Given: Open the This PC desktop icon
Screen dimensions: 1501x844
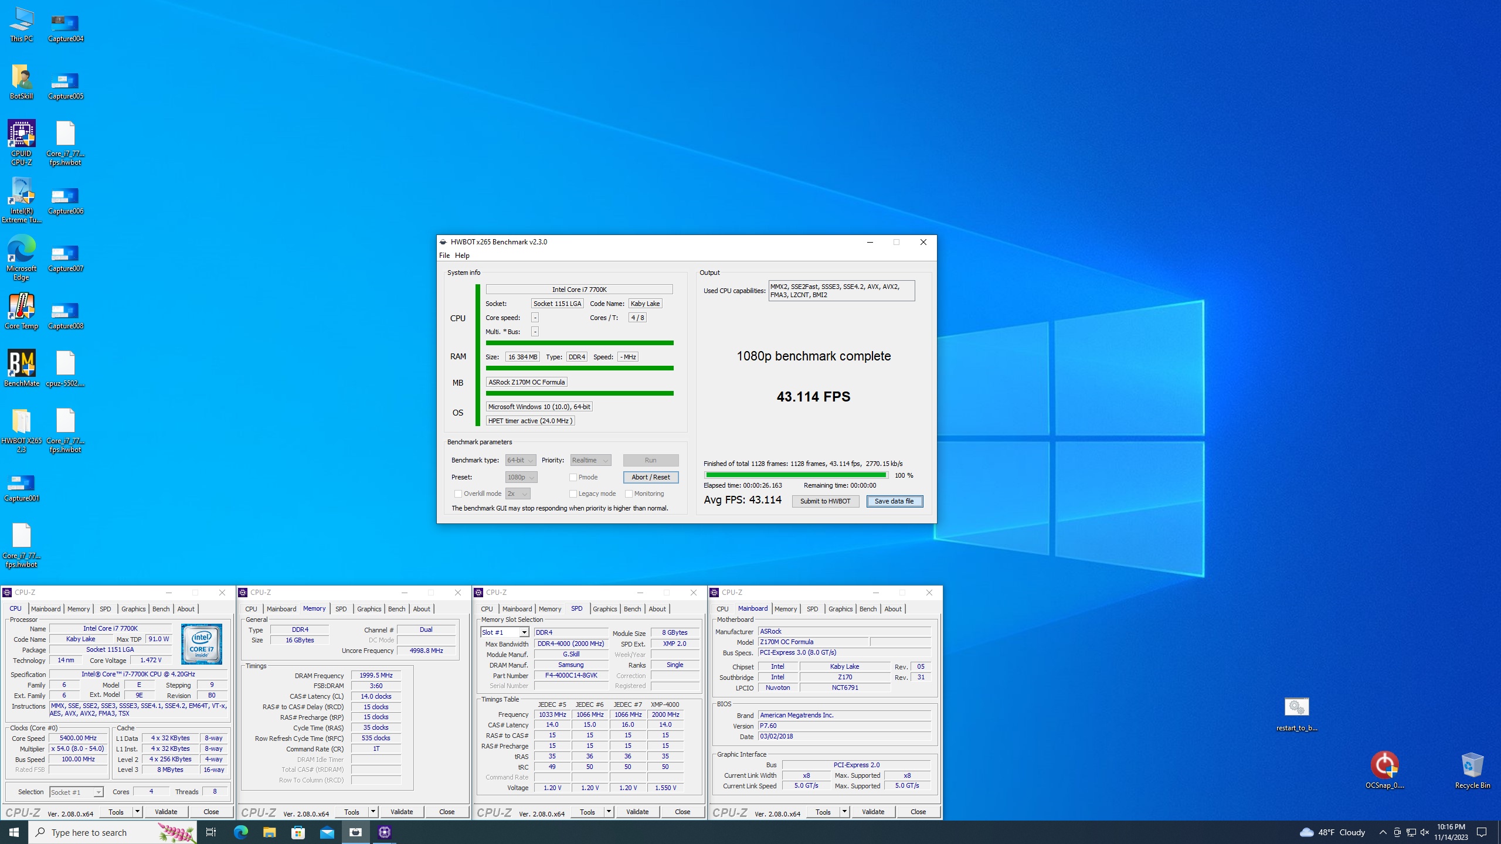Looking at the screenshot, I should (21, 25).
